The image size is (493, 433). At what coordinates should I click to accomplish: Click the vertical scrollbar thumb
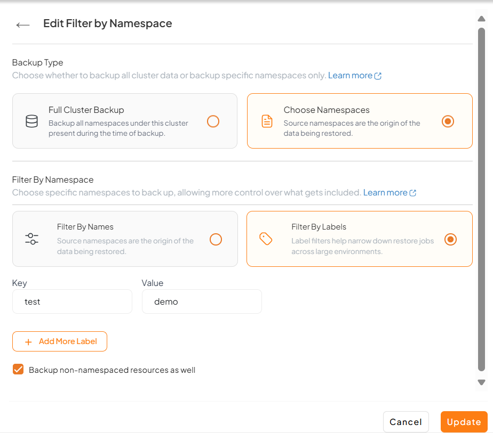481,199
